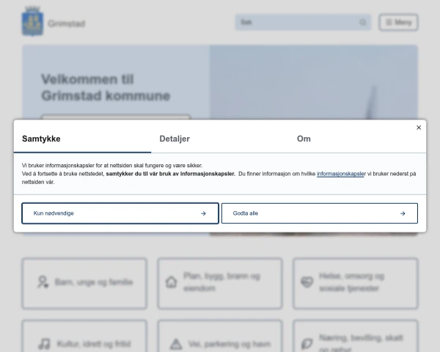Image resolution: width=440 pixels, height=352 pixels.
Task: Click the person icon on Barn, unge card
Action: [43, 282]
